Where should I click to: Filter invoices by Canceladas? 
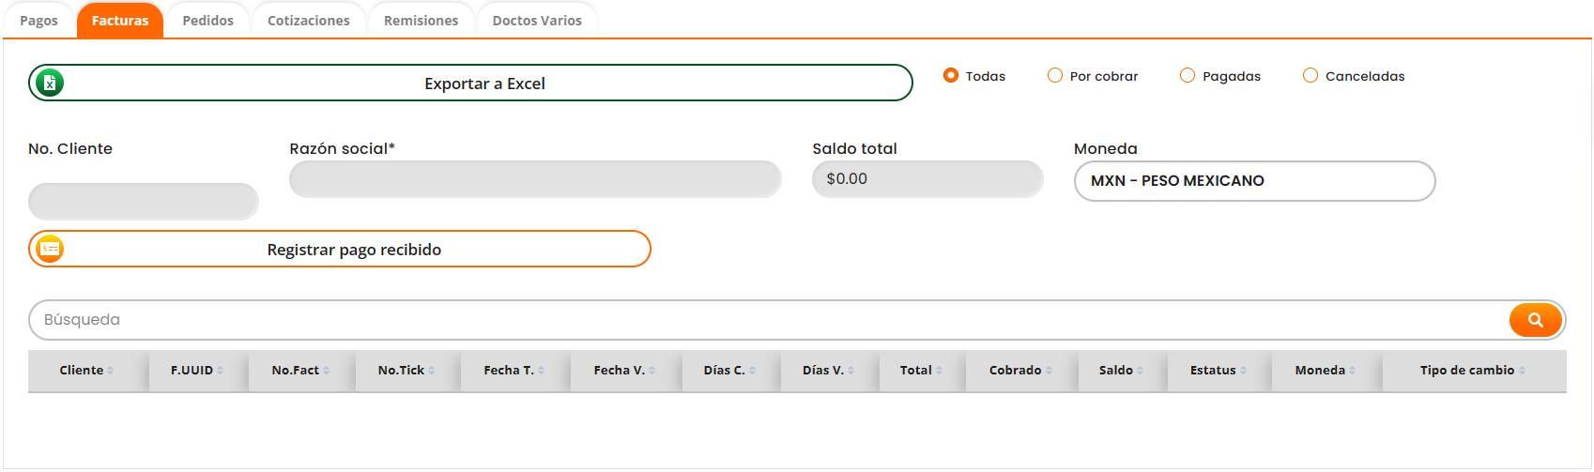tap(1310, 76)
